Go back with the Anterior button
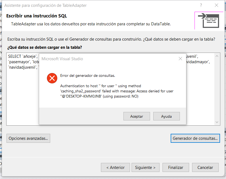This screenshot has height=179, width=226. [x=115, y=168]
